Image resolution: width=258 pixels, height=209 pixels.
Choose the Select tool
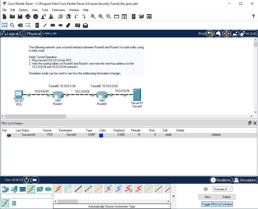(x=5, y=25)
